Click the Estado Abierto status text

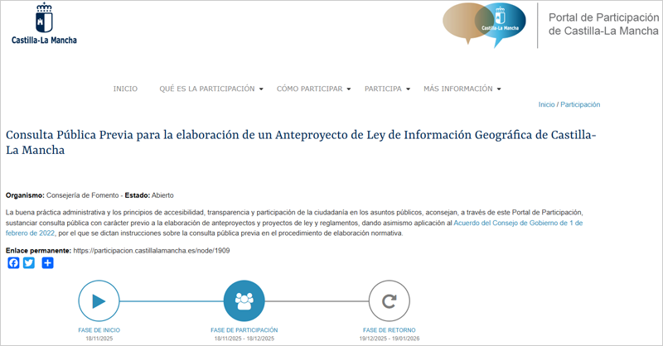coord(149,195)
